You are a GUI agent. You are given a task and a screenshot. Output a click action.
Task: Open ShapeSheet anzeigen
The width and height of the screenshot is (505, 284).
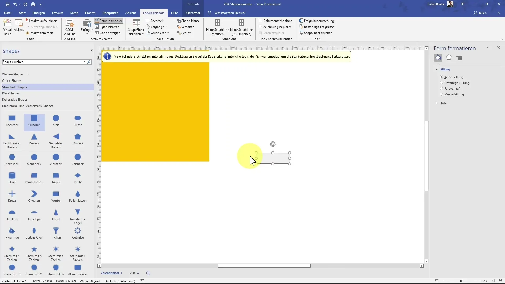pyautogui.click(x=136, y=27)
